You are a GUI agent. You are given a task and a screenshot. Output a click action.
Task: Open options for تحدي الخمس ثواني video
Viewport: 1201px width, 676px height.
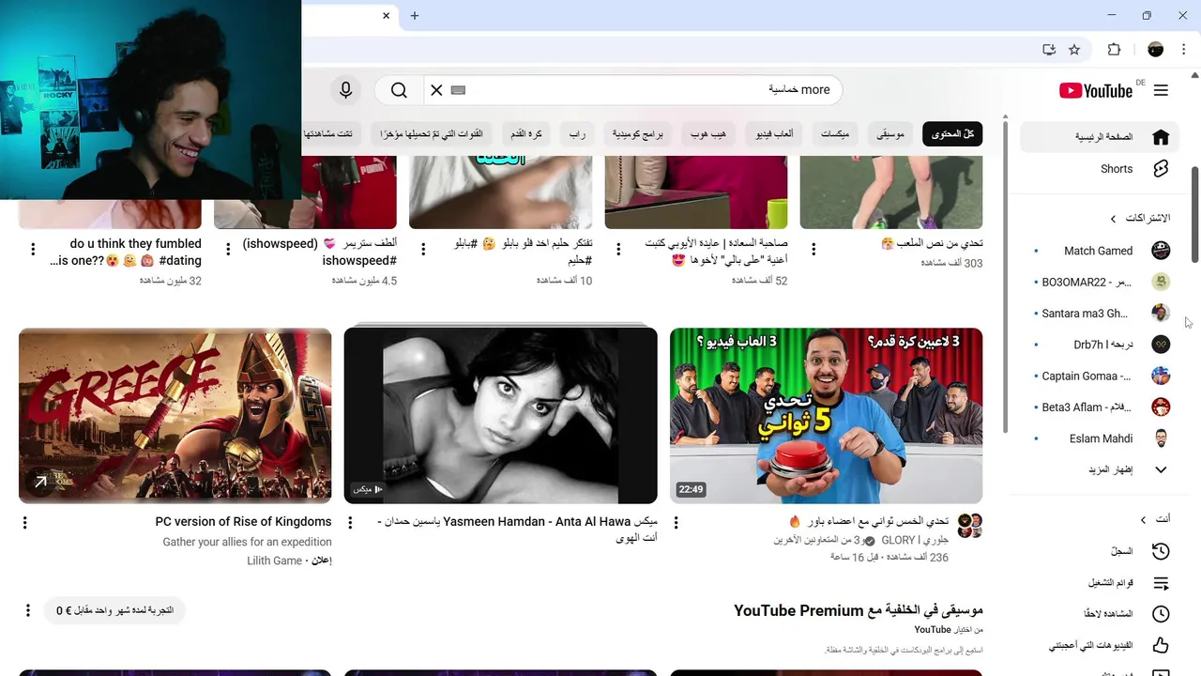(x=677, y=522)
